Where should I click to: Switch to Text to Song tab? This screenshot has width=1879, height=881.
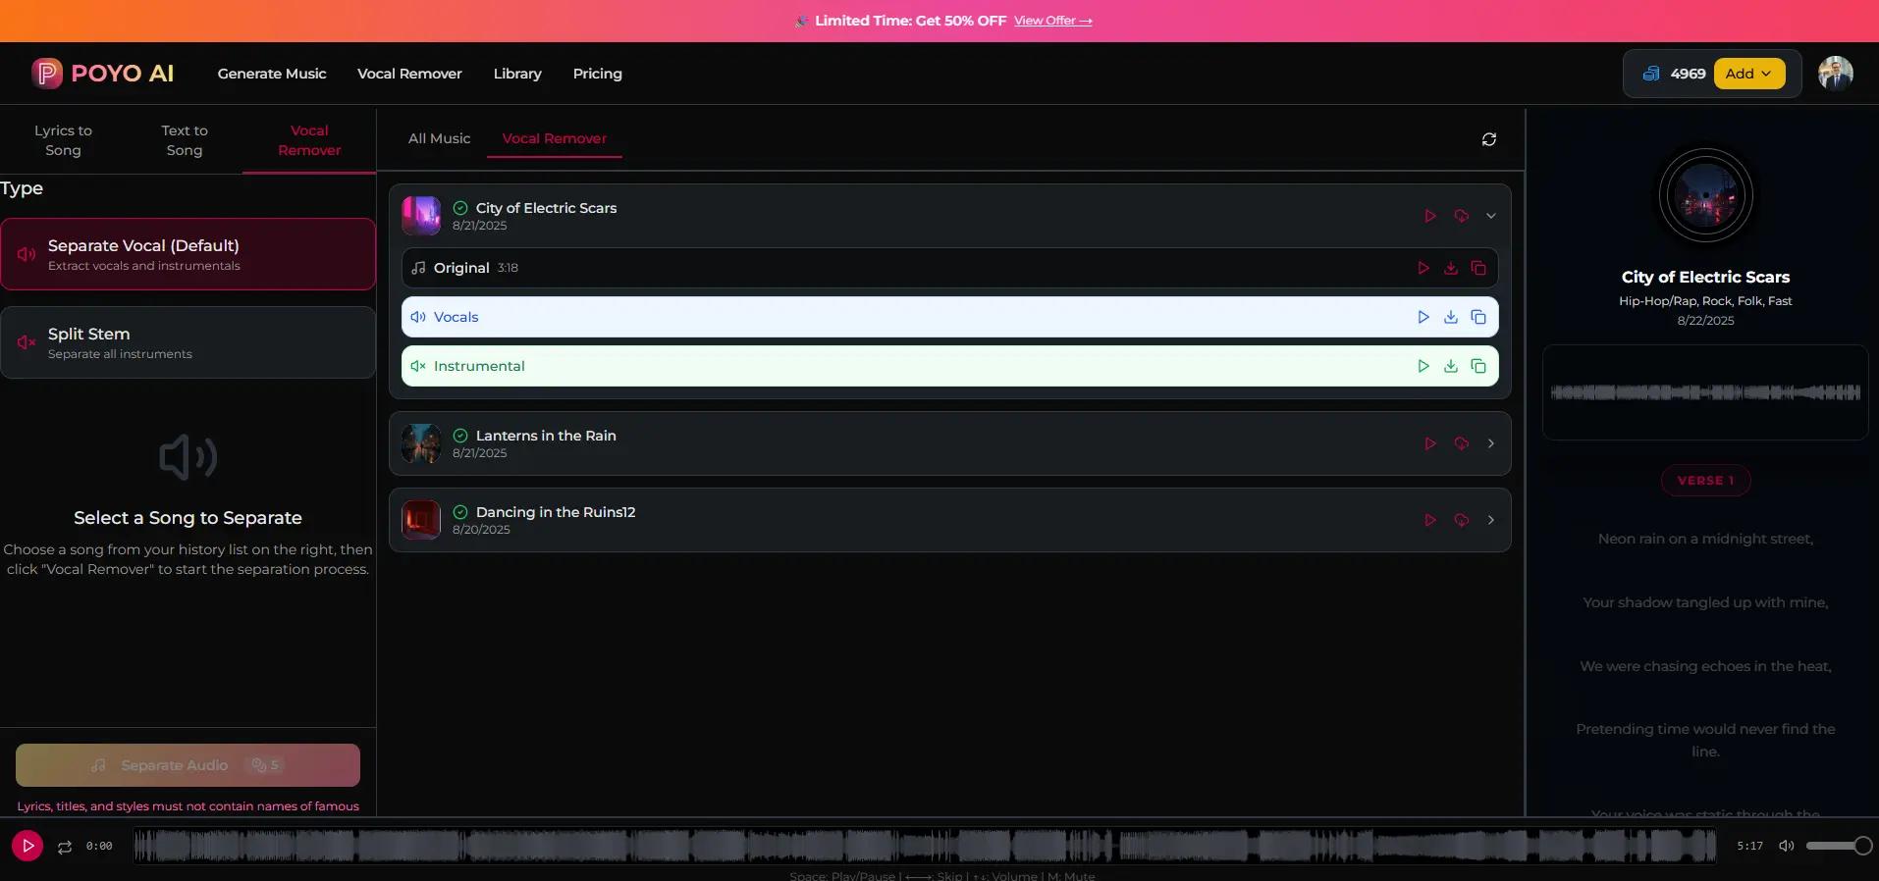(x=185, y=140)
